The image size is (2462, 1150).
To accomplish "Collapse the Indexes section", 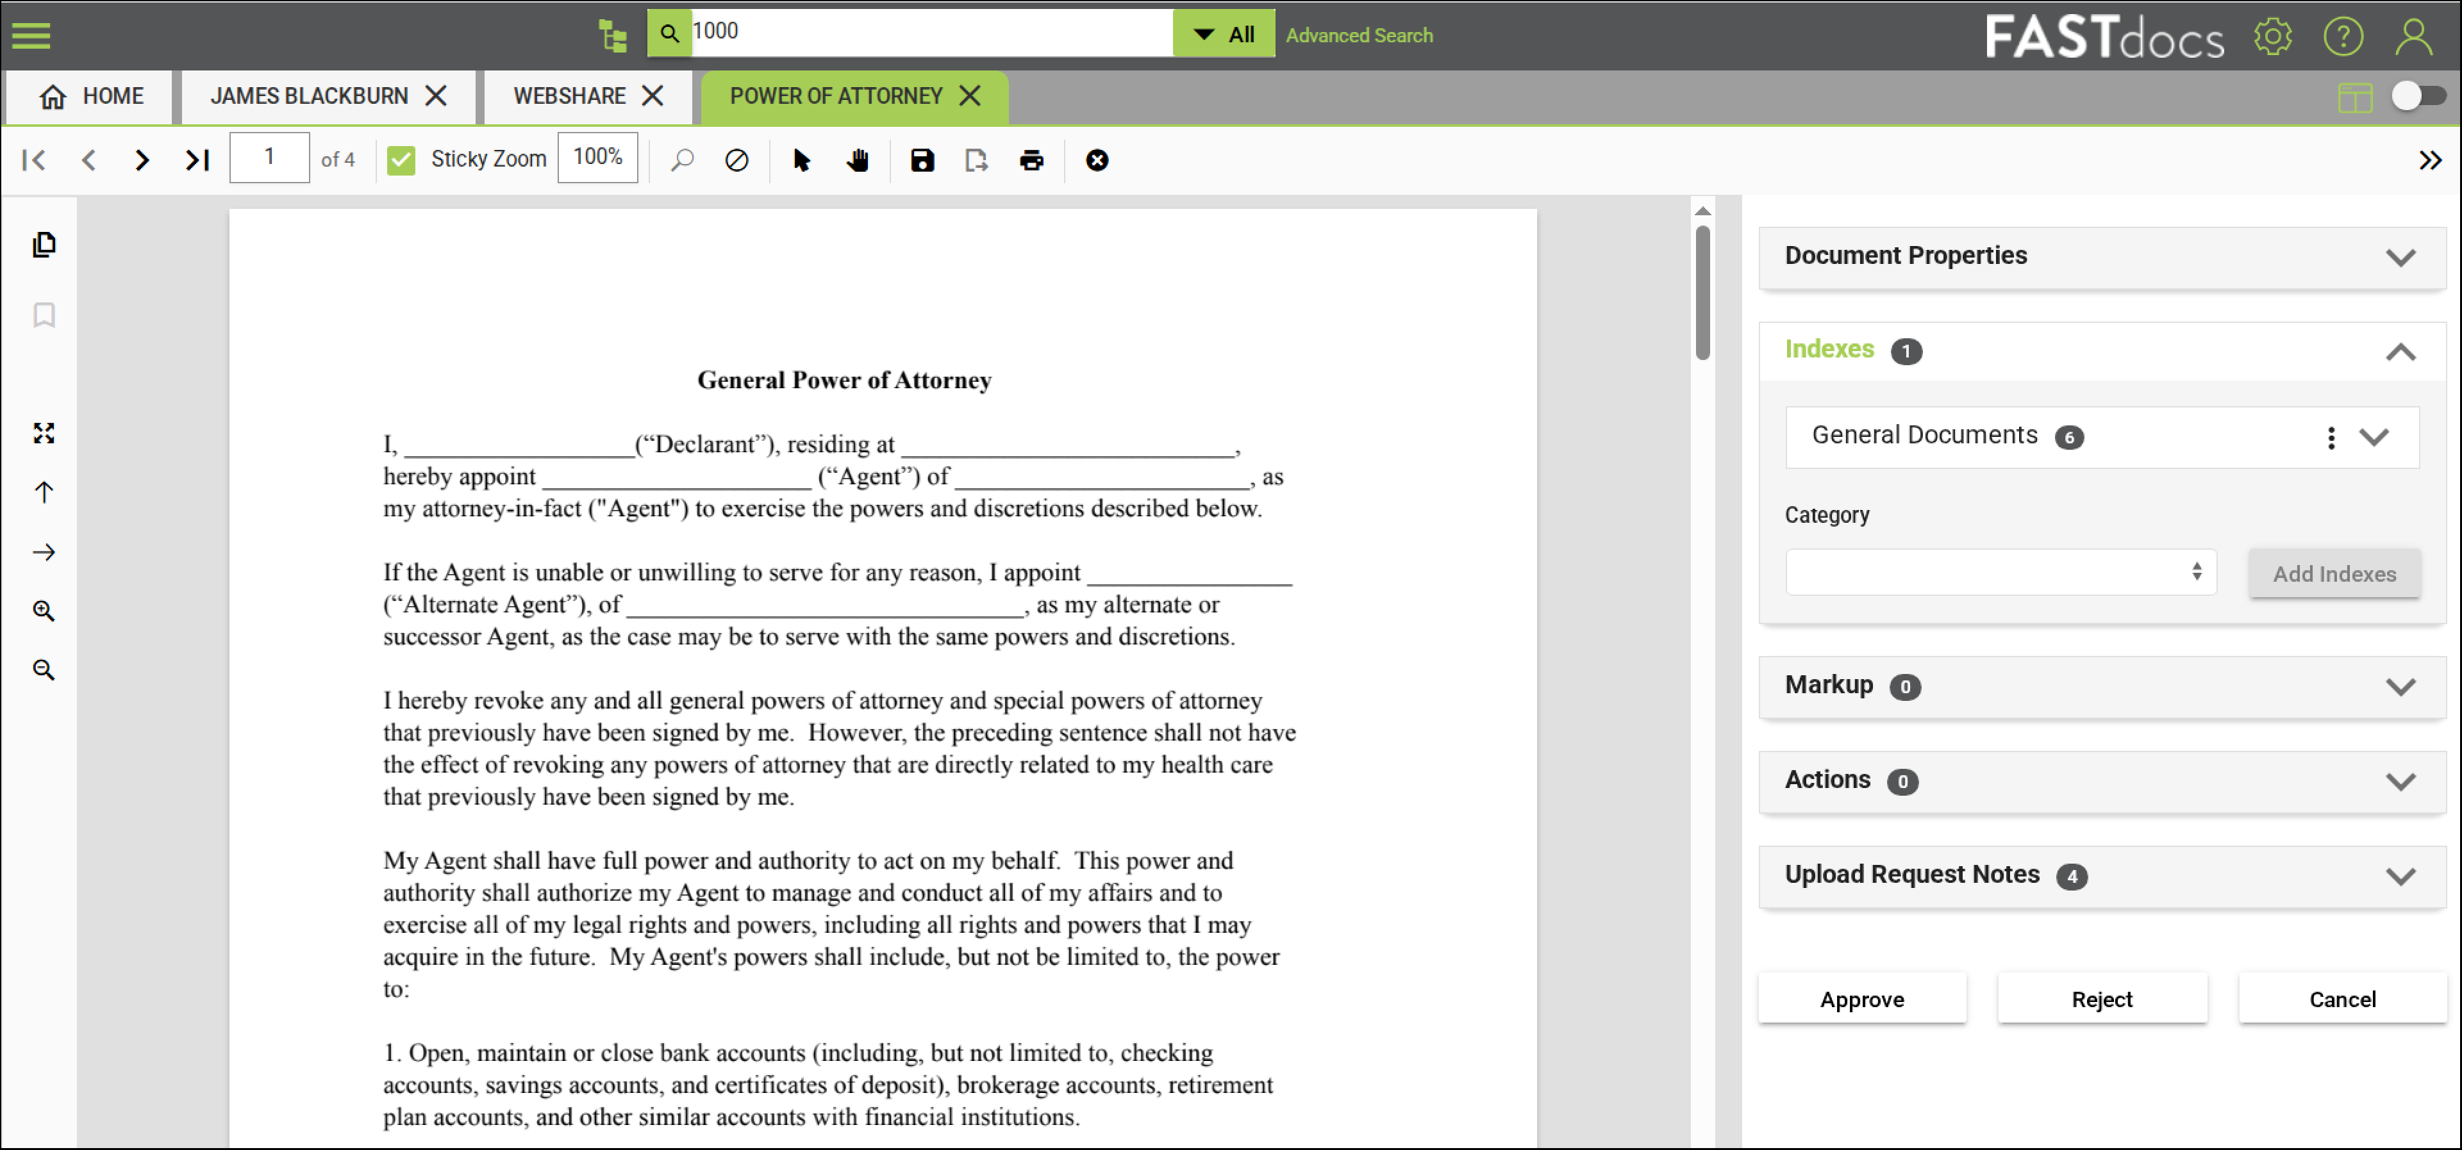I will click(2399, 352).
